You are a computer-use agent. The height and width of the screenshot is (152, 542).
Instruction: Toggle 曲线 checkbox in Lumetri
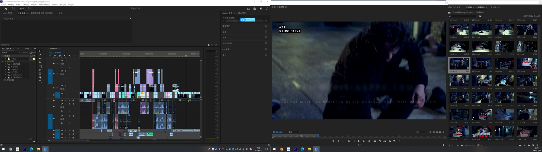[266, 37]
